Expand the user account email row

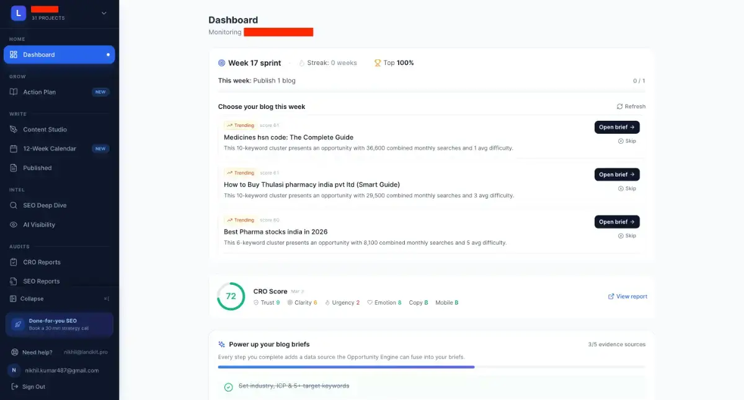click(x=60, y=370)
